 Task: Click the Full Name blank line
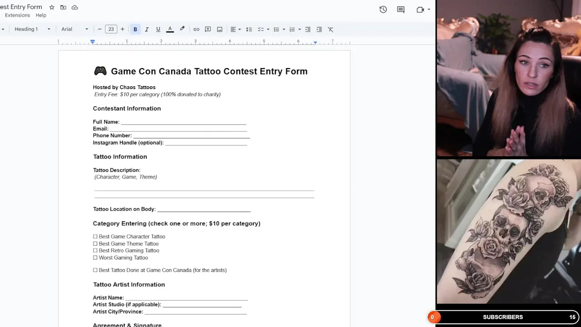click(x=183, y=122)
